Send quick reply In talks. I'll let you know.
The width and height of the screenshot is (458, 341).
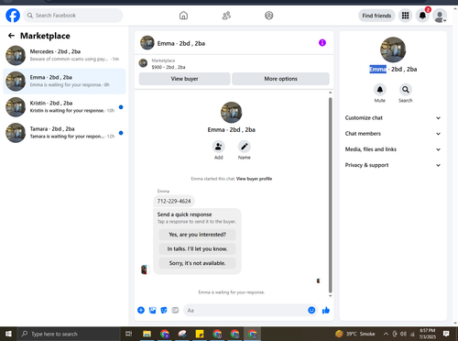coord(197,248)
